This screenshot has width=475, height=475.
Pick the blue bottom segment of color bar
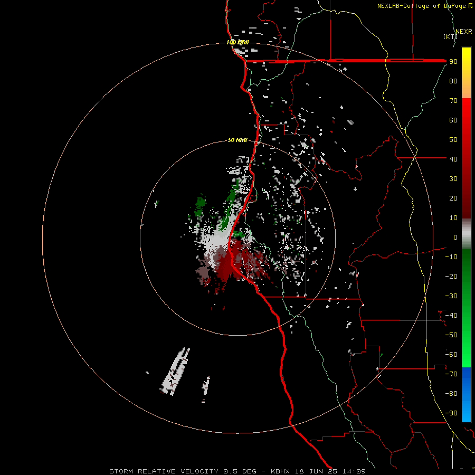pos(466,395)
